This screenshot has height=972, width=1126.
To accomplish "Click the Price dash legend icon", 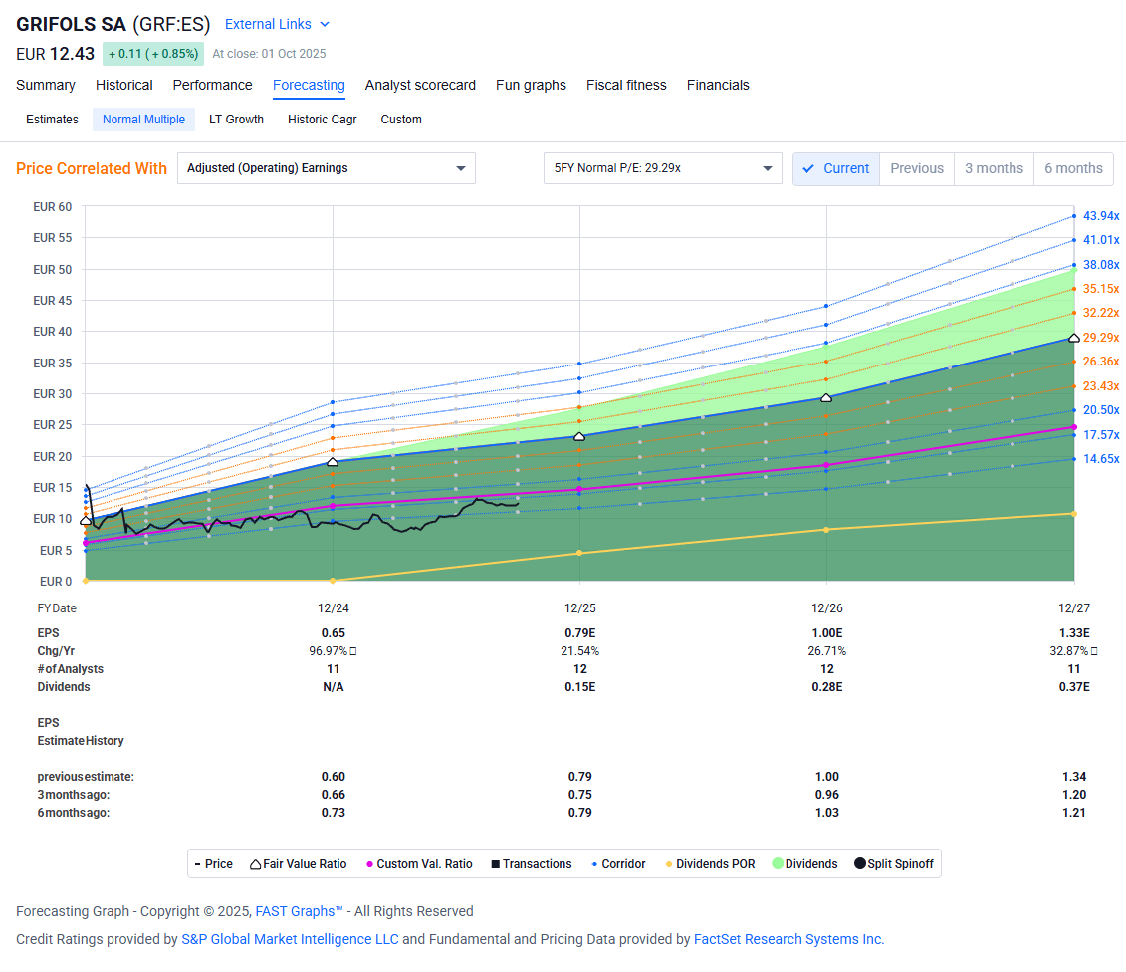I will pos(197,863).
